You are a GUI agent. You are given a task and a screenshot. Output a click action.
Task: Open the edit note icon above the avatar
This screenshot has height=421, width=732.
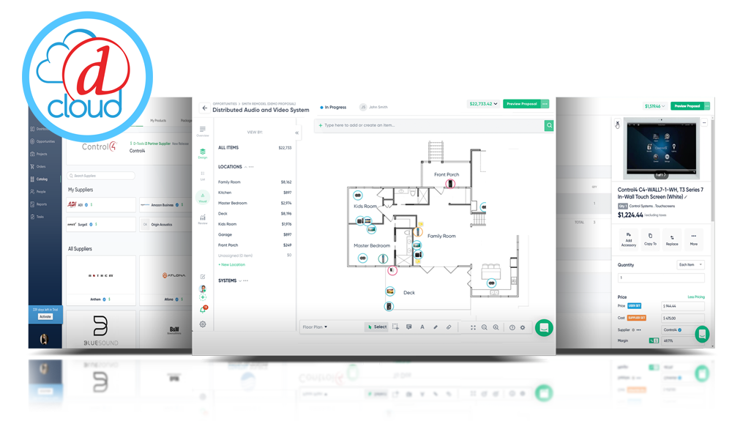click(203, 277)
